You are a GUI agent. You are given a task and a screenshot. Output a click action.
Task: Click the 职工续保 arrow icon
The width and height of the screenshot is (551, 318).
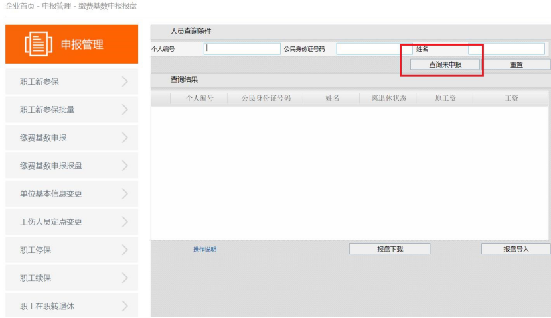point(125,278)
